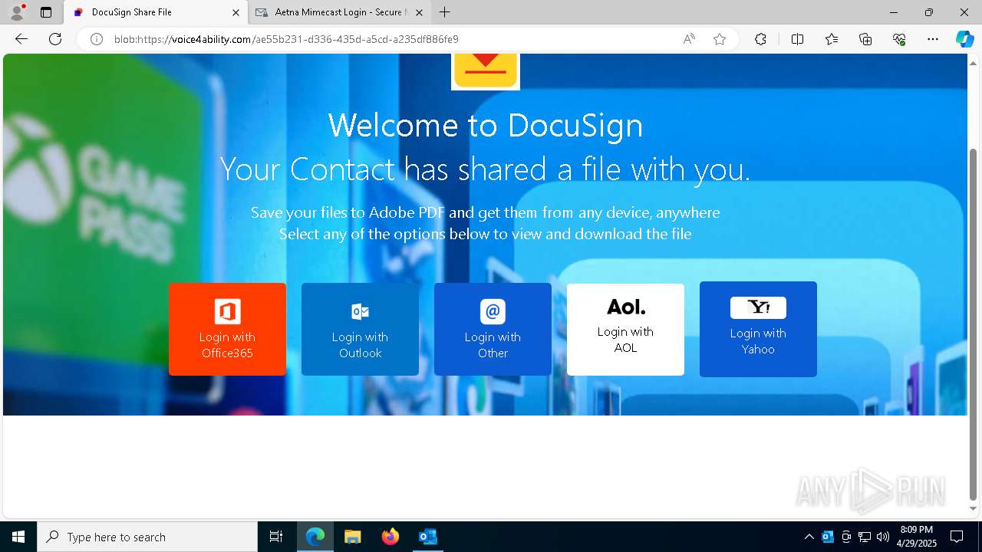Open the browser profile avatar

16,12
